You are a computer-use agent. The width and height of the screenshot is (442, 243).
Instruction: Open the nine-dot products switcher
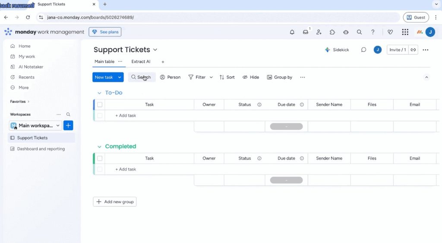pos(405,32)
